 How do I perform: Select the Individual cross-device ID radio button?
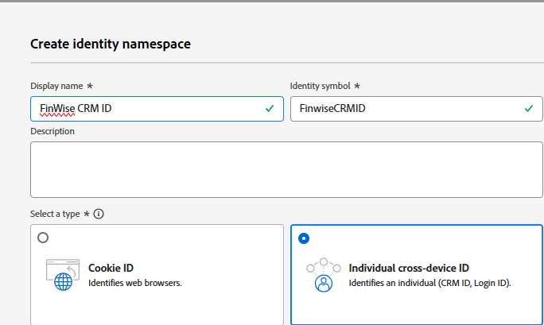point(304,238)
